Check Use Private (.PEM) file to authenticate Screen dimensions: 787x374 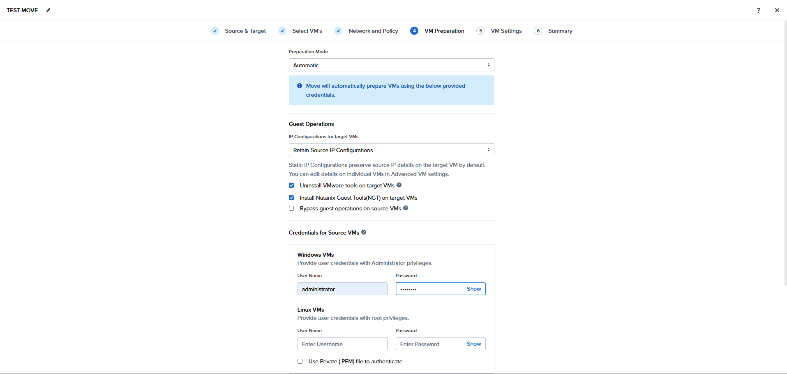pyautogui.click(x=300, y=361)
